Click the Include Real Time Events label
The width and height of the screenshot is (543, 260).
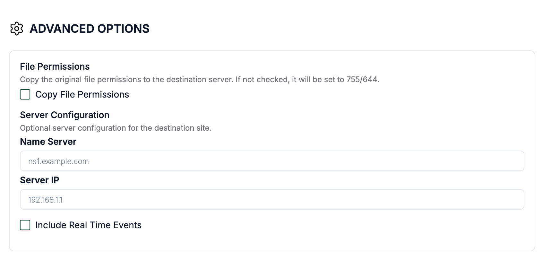point(89,225)
